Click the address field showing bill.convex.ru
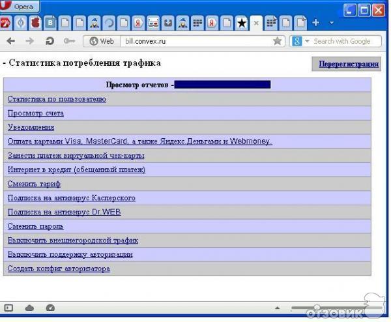This screenshot has height=322, width=391. (x=195, y=41)
